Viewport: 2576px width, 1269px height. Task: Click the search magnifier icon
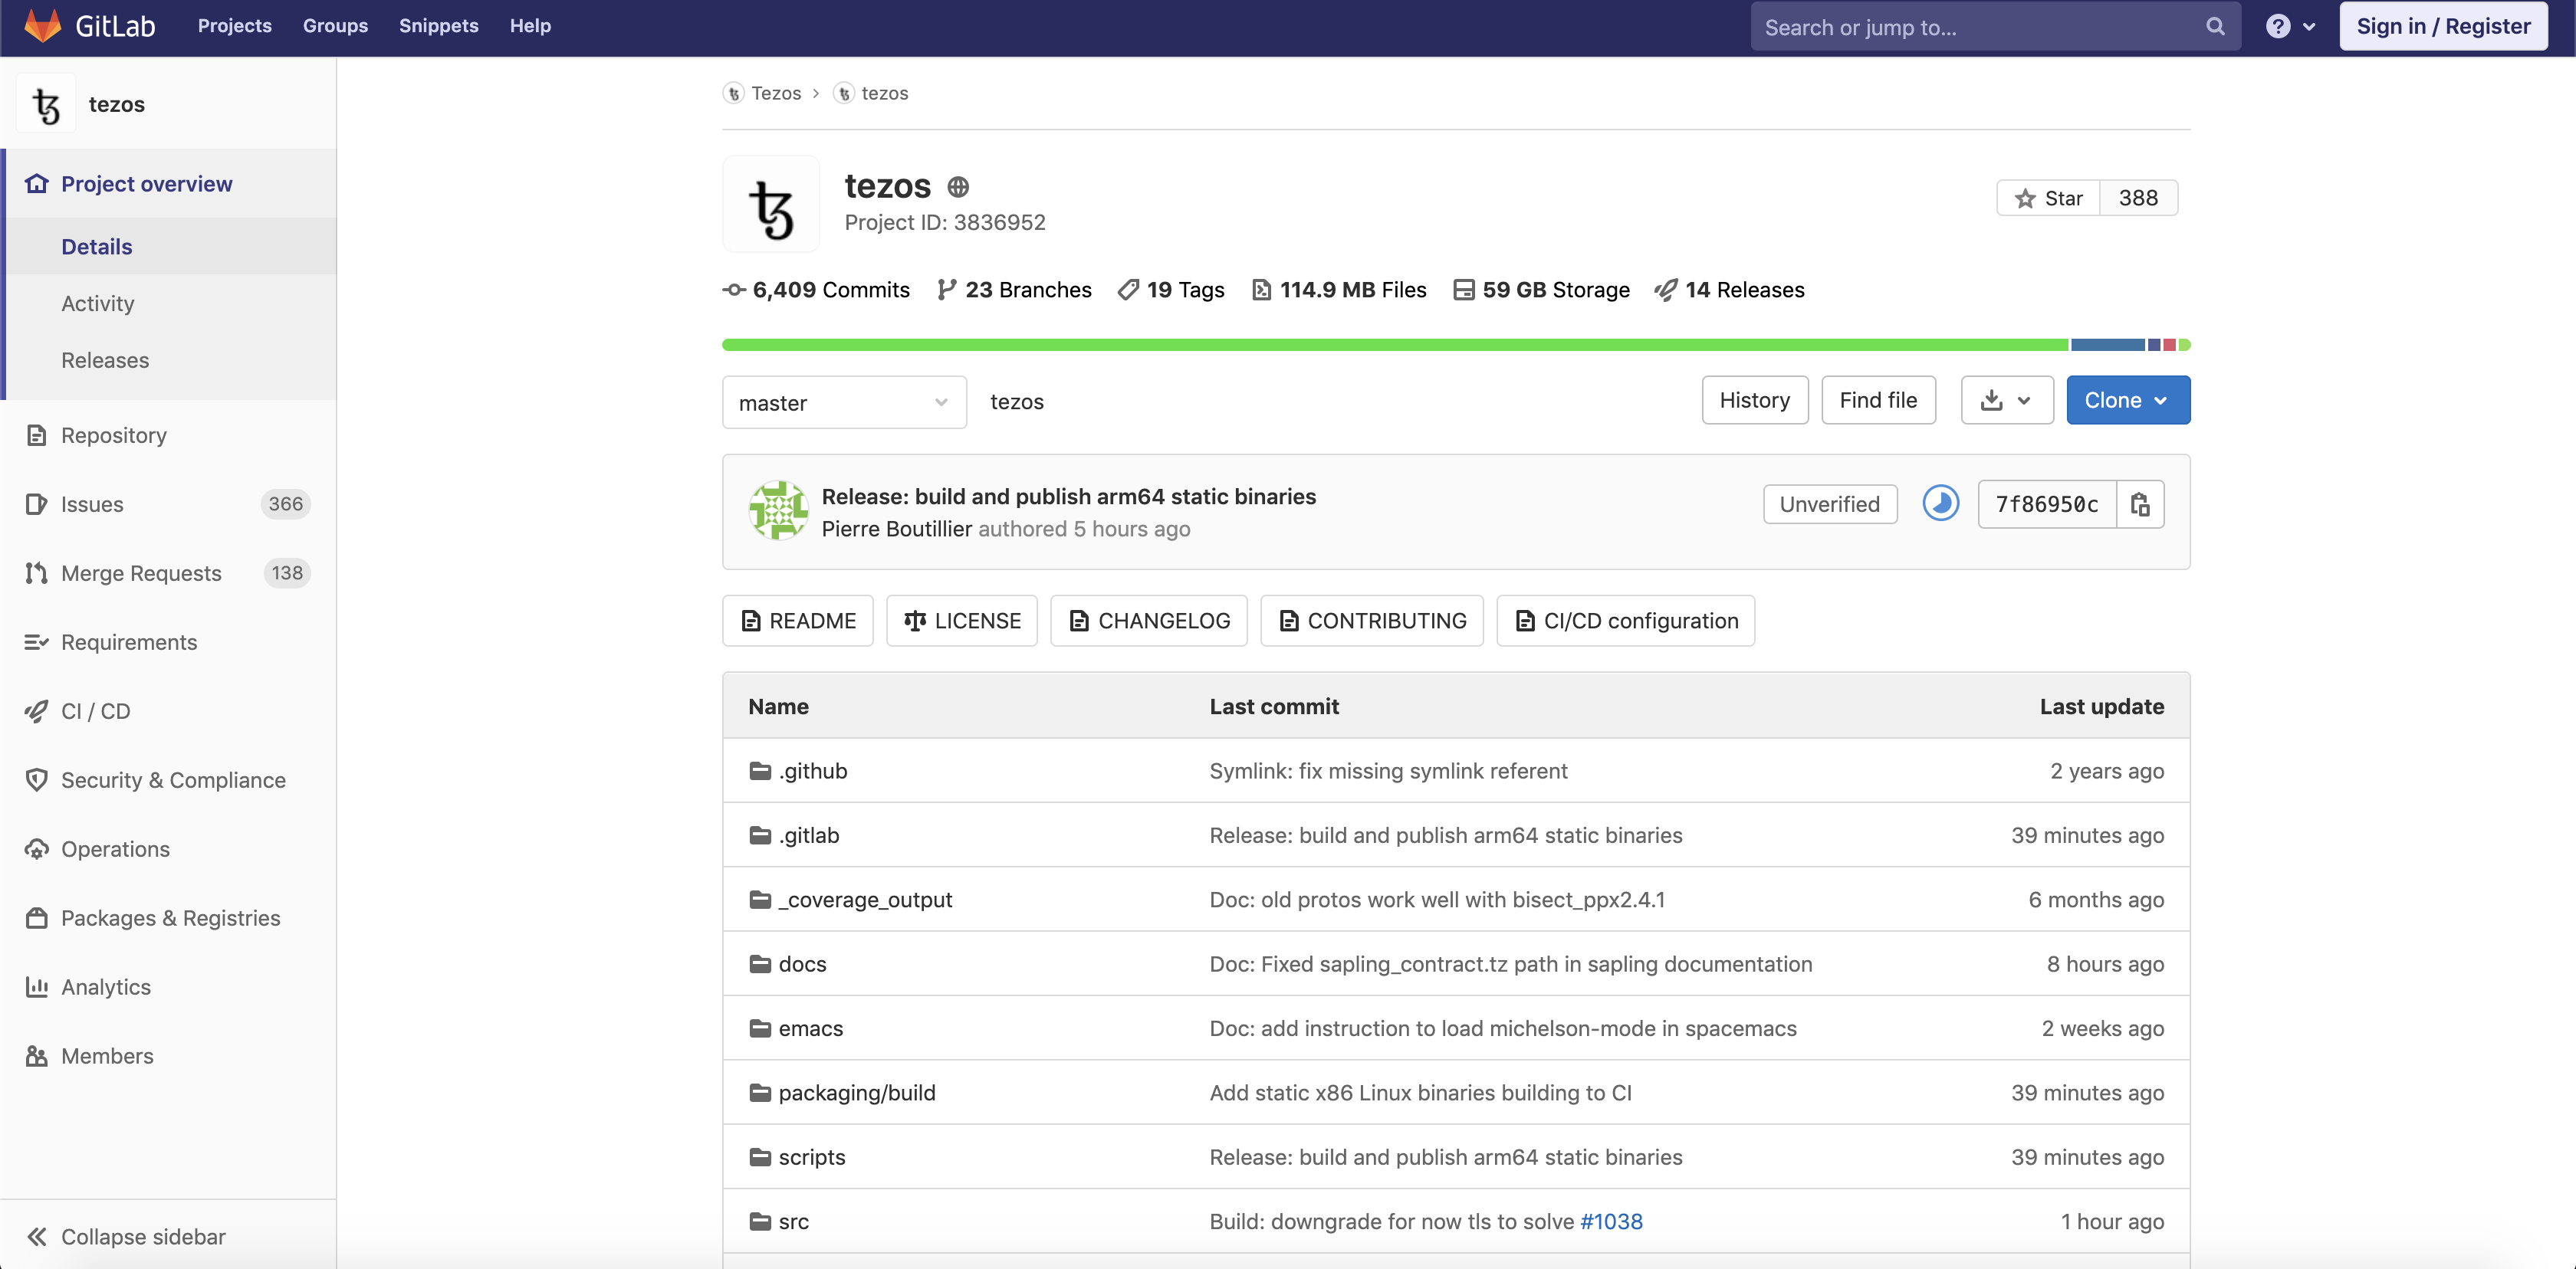point(2215,27)
